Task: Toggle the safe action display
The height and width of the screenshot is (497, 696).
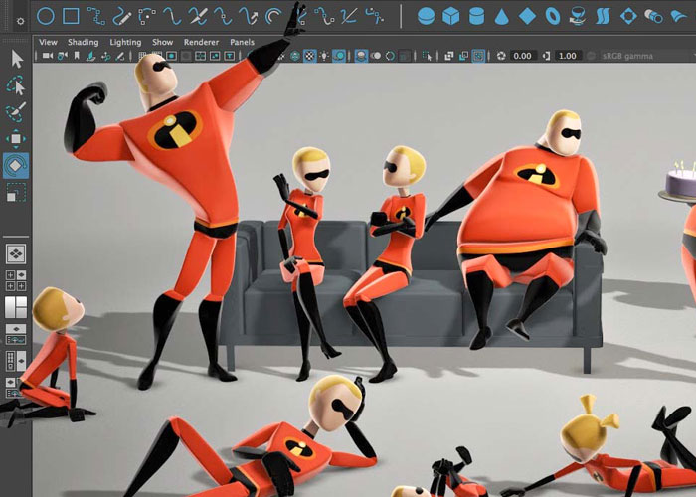Action: 215,56
